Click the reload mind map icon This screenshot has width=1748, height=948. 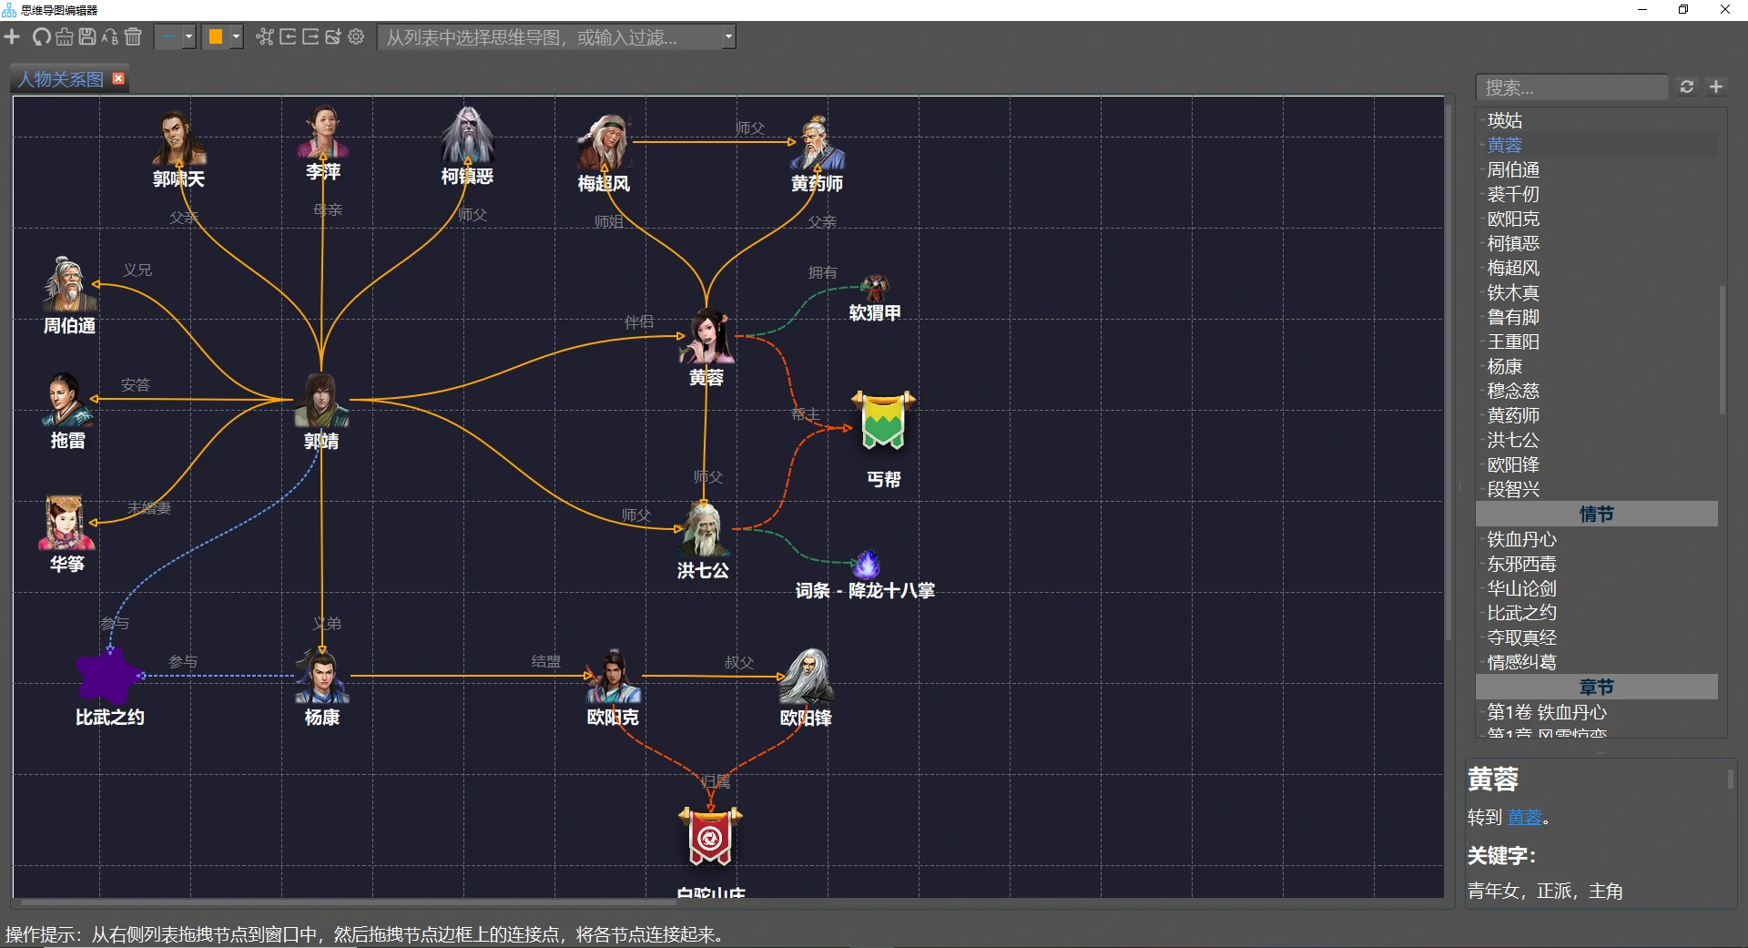(41, 36)
